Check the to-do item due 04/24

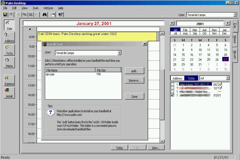[x=172, y=84]
